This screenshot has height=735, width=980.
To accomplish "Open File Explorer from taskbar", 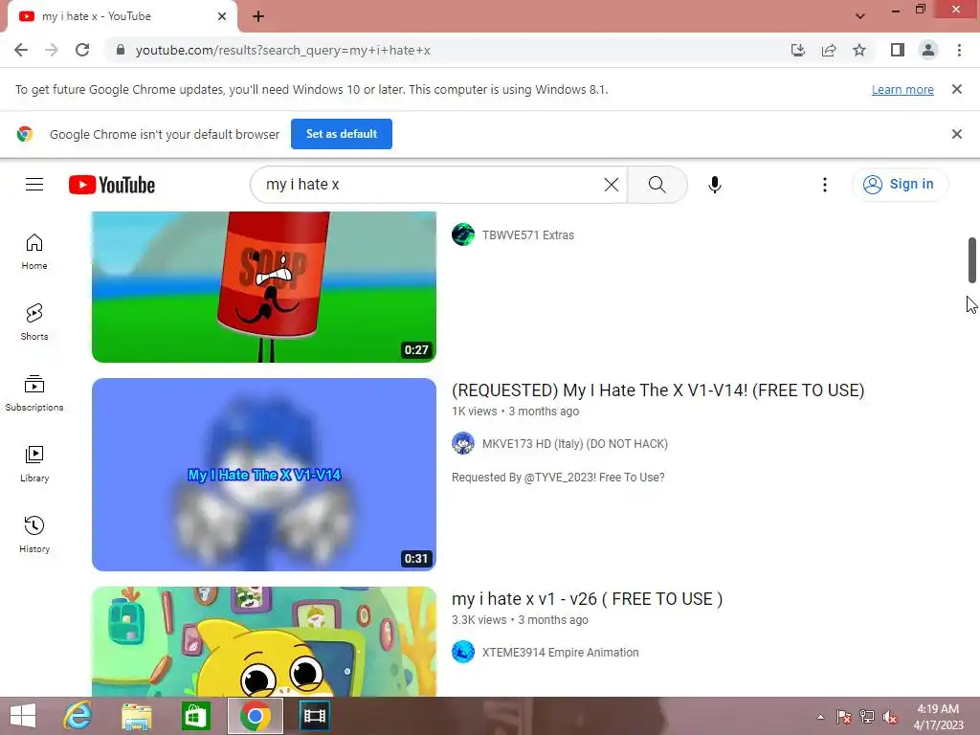I will pyautogui.click(x=136, y=716).
